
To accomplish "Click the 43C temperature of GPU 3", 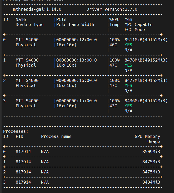I will coord(113,106).
